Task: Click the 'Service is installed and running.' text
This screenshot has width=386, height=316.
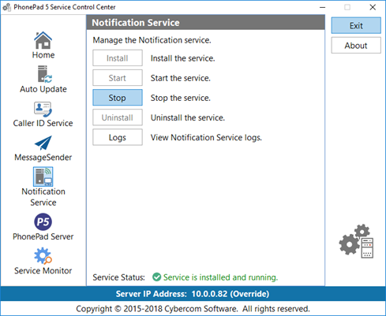Action: click(220, 277)
